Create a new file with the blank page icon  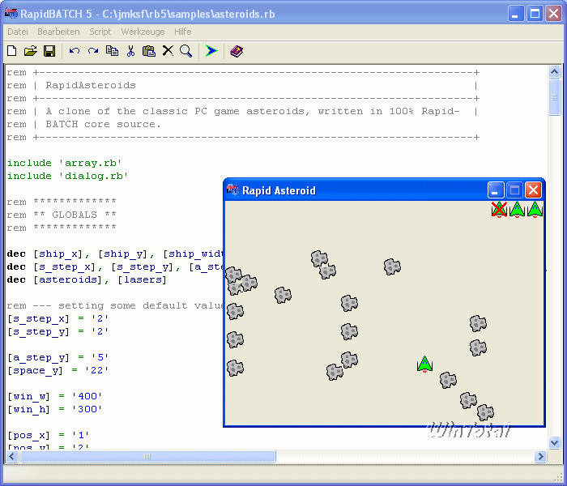(12, 51)
